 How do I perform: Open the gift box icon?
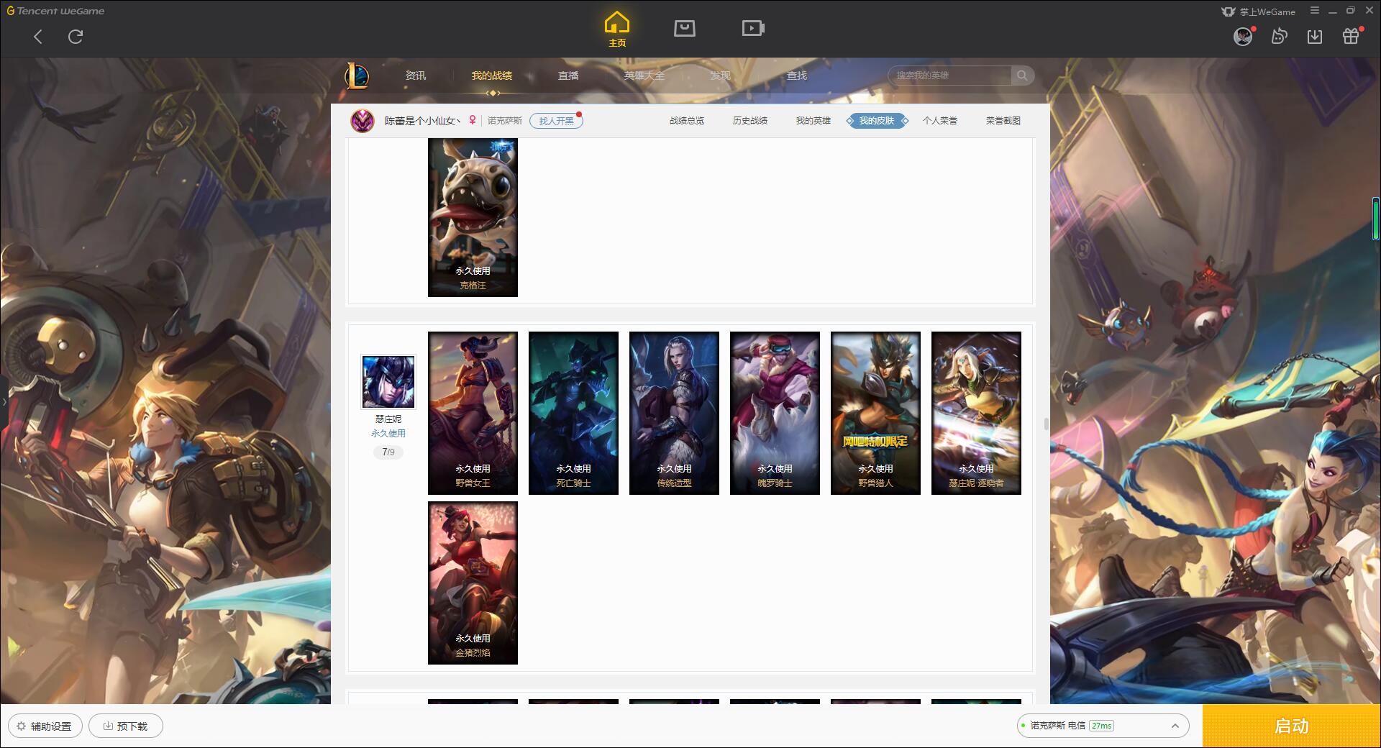tap(1351, 36)
